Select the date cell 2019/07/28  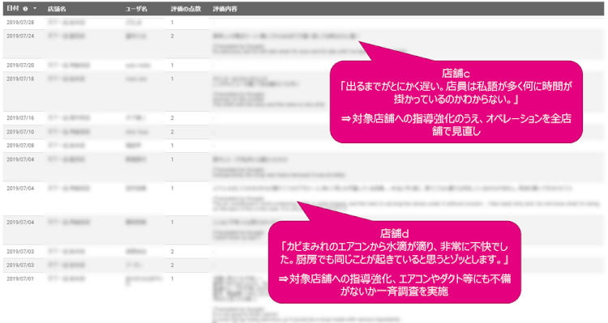click(20, 23)
